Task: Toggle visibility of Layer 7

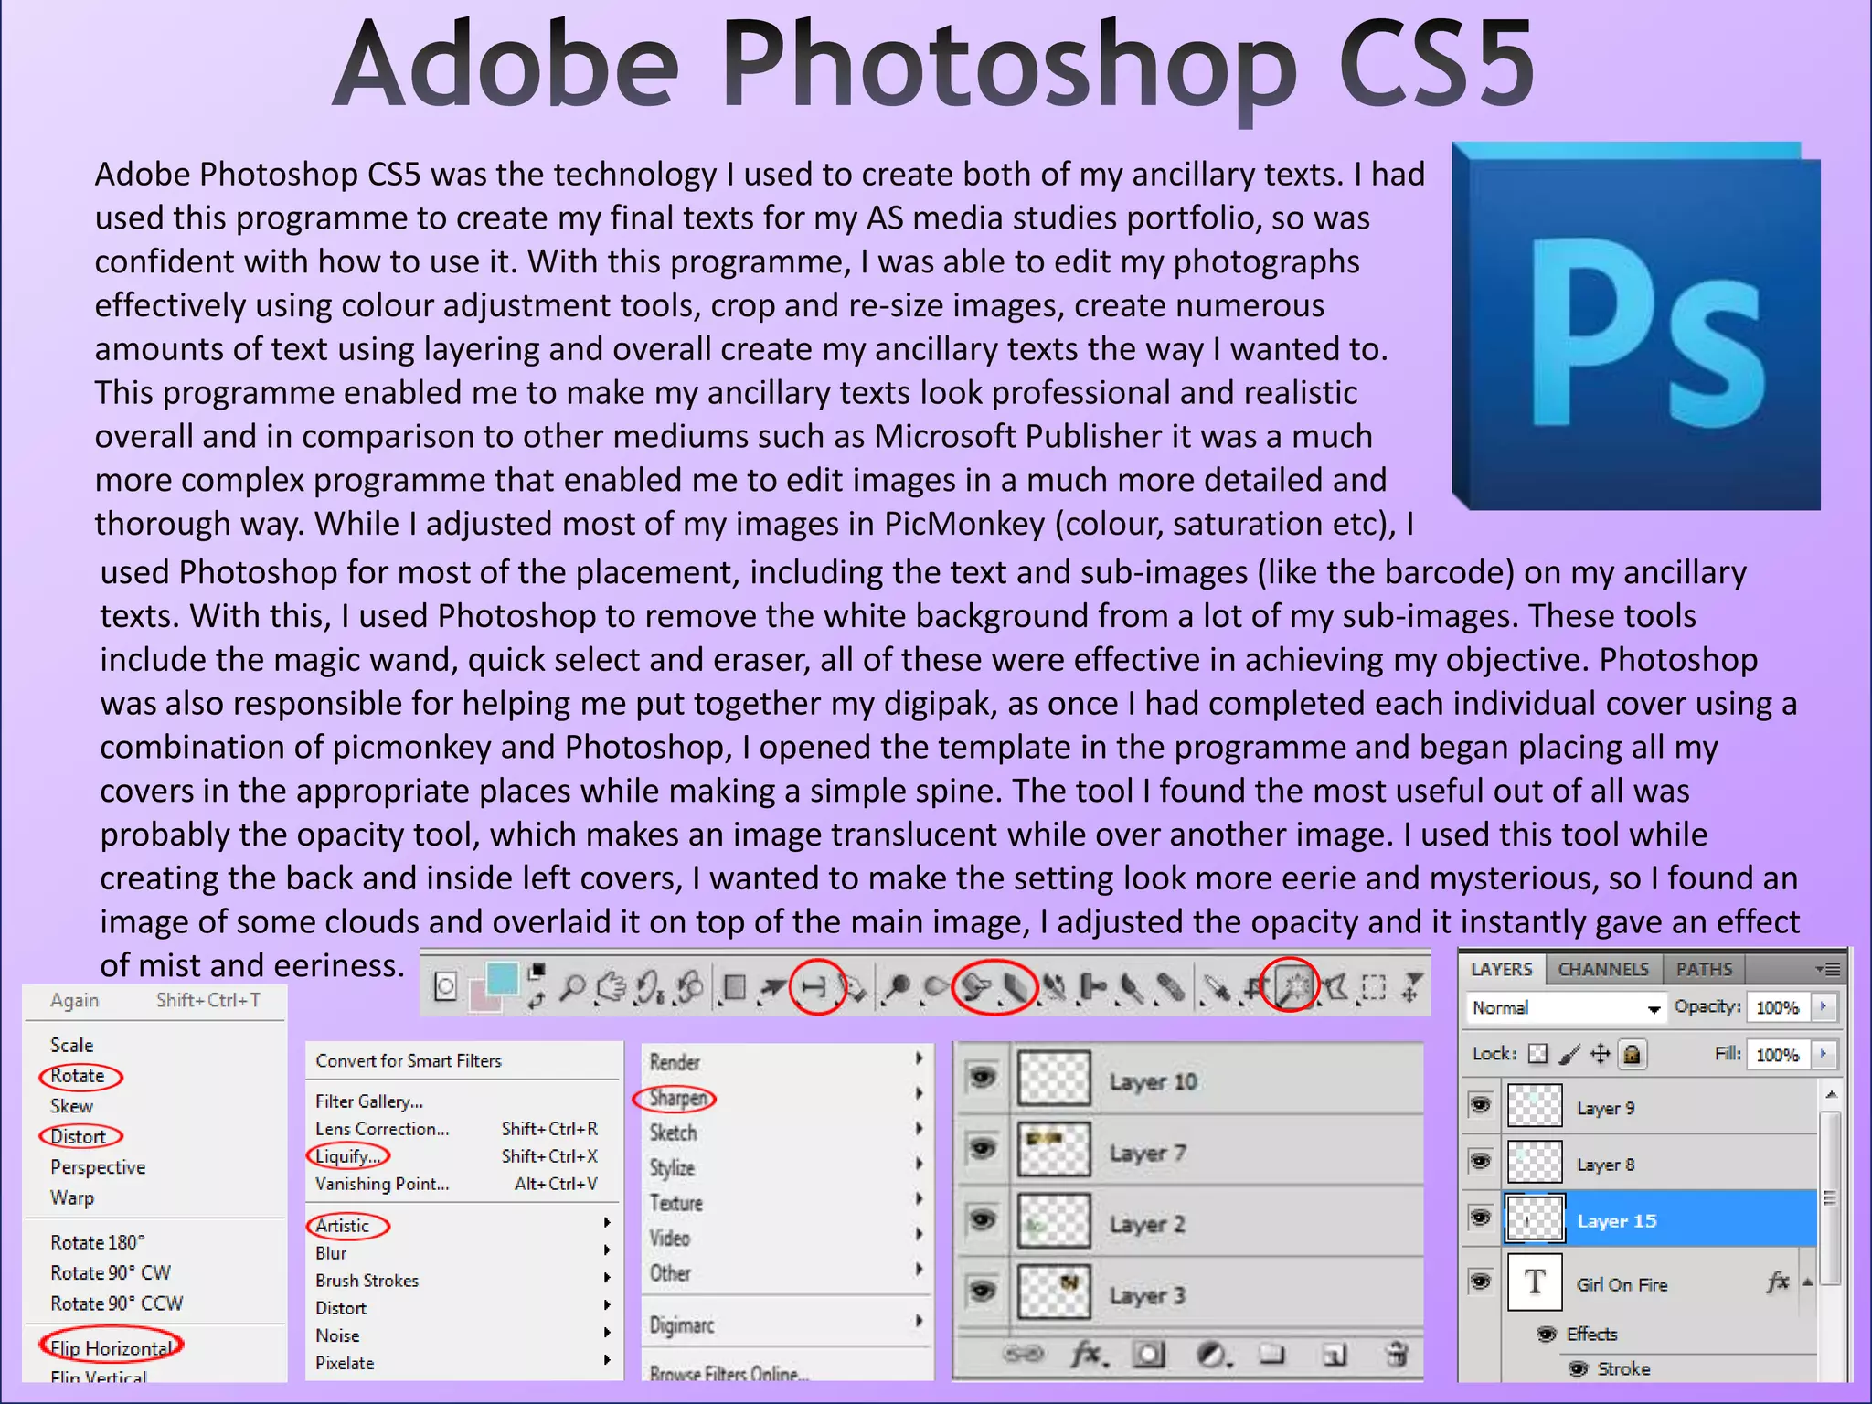Action: pos(982,1149)
